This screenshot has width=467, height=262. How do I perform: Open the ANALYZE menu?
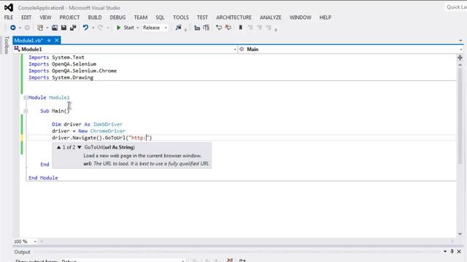click(271, 17)
